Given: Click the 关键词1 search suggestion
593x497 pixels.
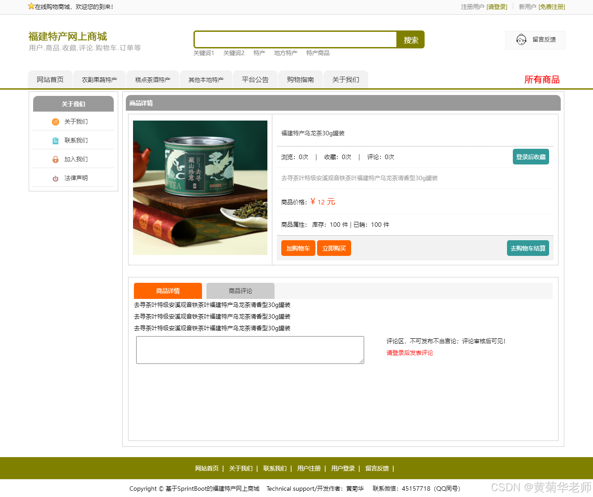Looking at the screenshot, I should tap(204, 53).
